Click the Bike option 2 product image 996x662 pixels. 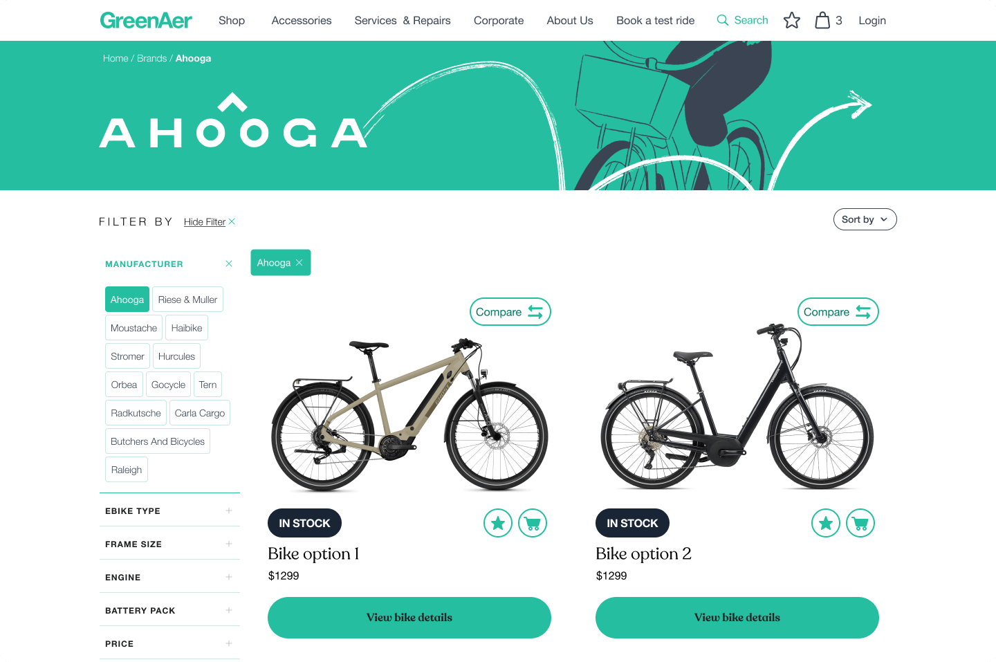tap(737, 407)
